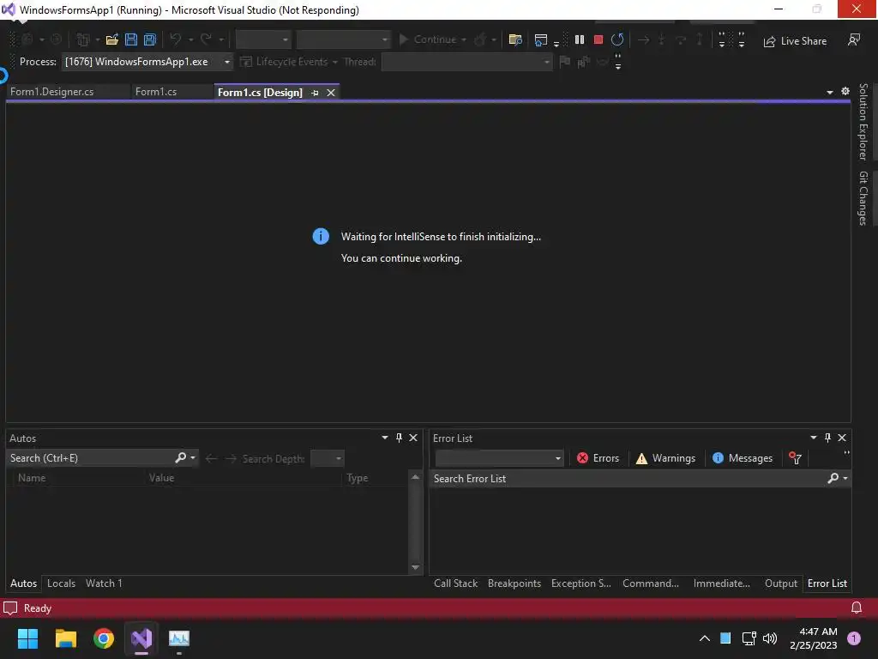
Task: Toggle auto-hide pin on Autos panel
Action: 400,438
